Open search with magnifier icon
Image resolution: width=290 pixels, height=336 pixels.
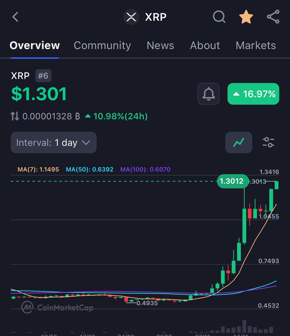[x=219, y=17]
